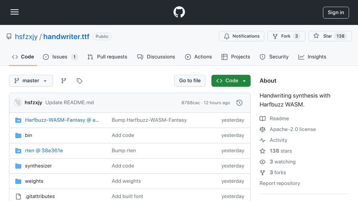Click the star count badge 138
The image size is (358, 201).
click(340, 36)
